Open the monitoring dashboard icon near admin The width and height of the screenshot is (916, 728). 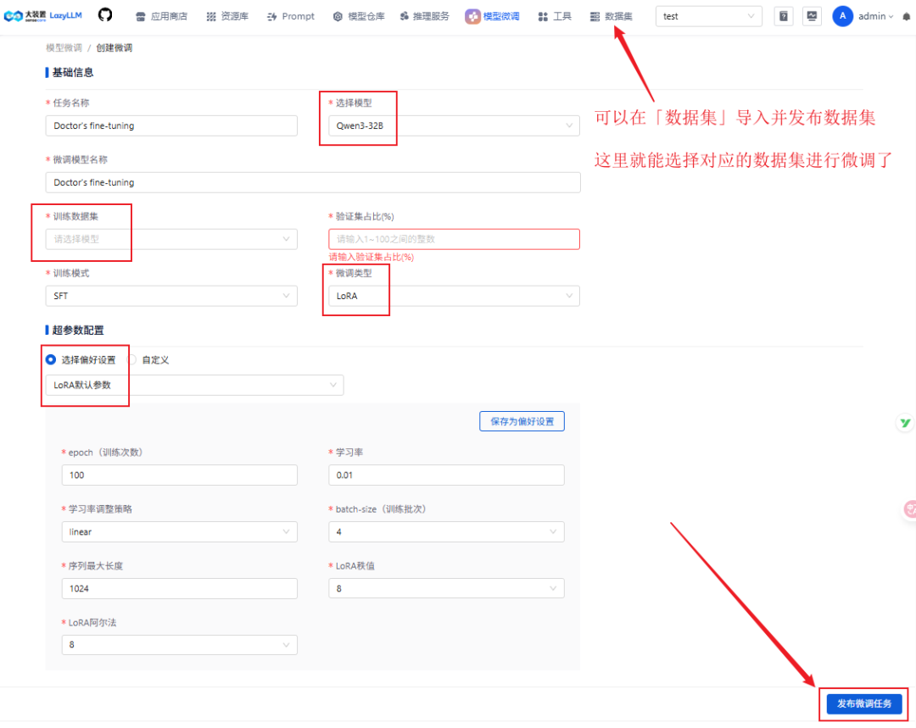[x=812, y=15]
